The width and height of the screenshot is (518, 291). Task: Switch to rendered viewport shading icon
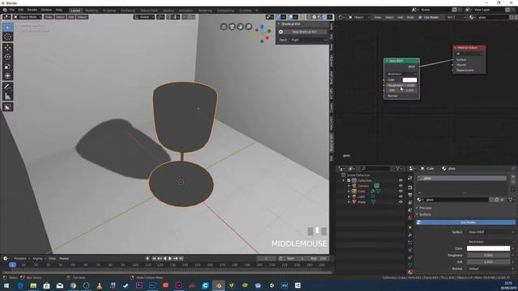point(325,17)
